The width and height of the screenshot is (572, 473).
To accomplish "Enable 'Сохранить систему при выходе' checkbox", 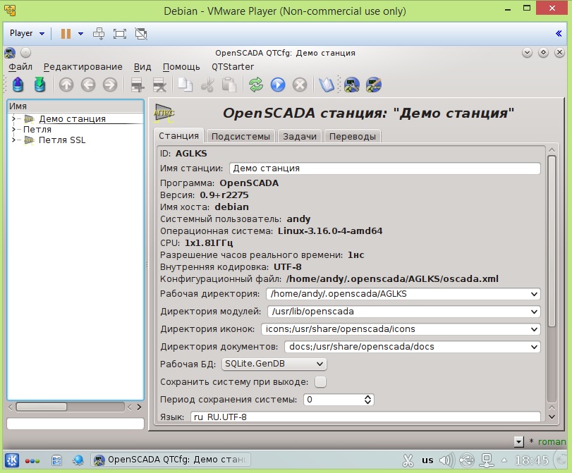I will pos(320,382).
